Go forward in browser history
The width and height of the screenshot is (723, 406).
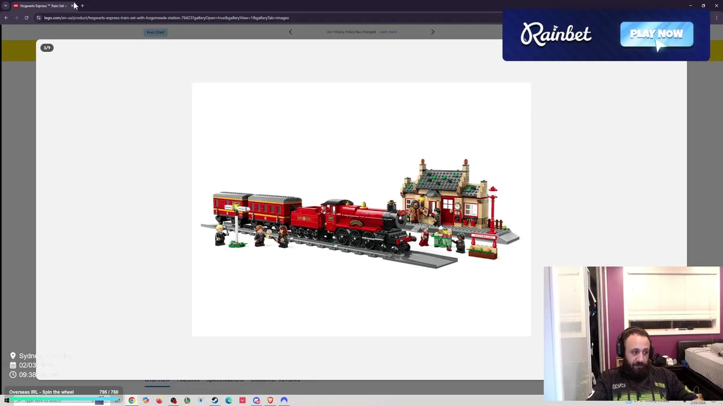coord(16,17)
